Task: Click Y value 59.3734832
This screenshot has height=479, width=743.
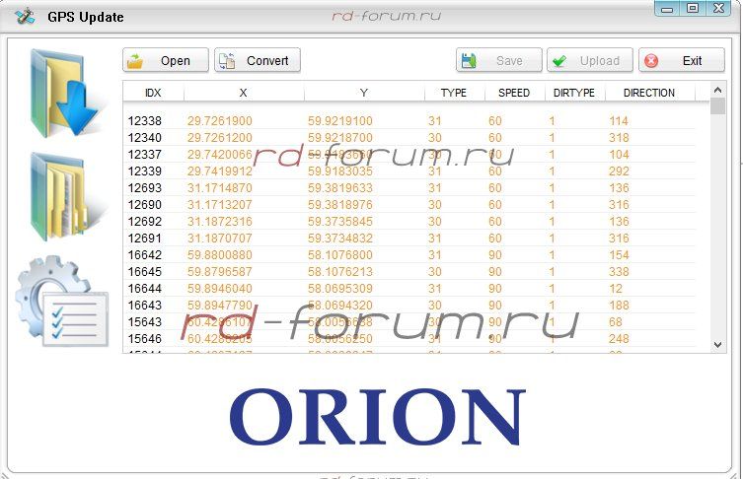Action: pos(340,239)
